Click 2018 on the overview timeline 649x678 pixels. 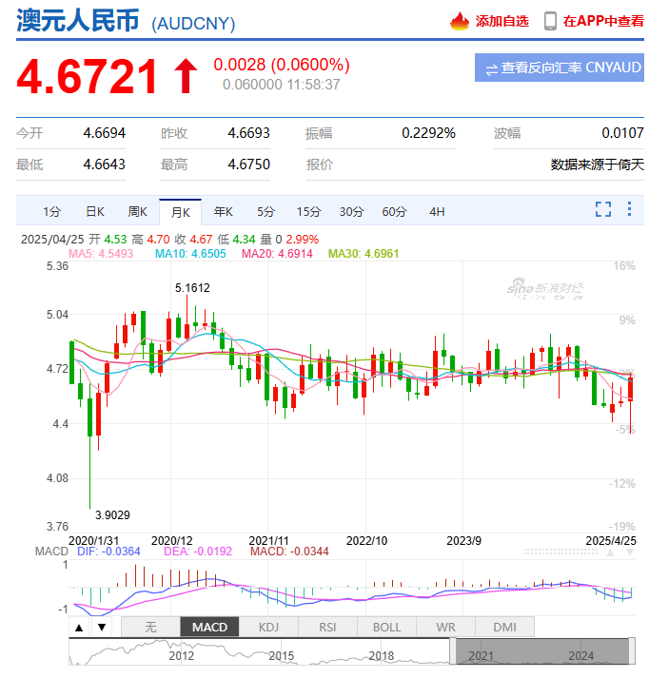coord(382,656)
